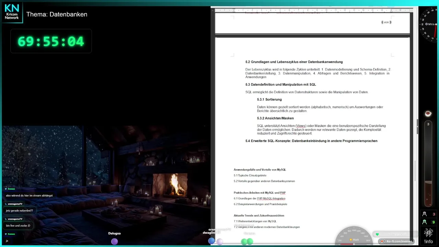Click the 69:55:04 countdown timer
Screen dimensions: 439x247
pos(51,42)
